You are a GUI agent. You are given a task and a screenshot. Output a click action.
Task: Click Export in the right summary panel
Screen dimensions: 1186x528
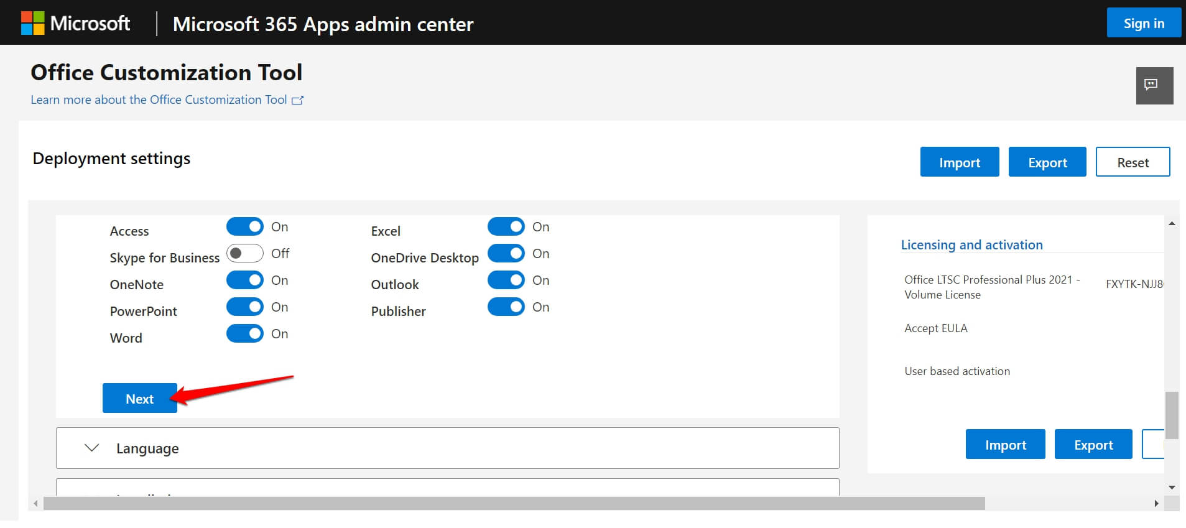coord(1093,444)
